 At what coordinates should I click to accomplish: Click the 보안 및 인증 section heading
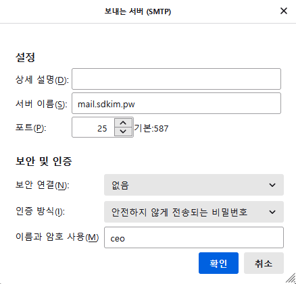pos(44,161)
